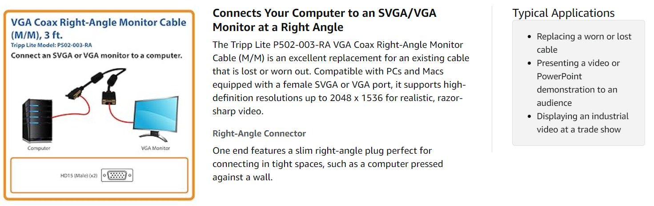Click the "Typical Applications" heading
The height and width of the screenshot is (206, 654).
click(563, 13)
